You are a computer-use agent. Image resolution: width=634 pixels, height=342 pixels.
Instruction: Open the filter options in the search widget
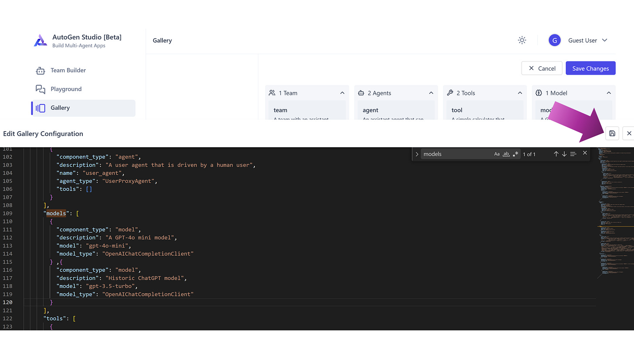point(573,154)
